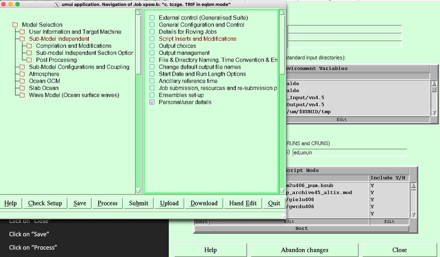Screen dimensions: 440x257
Task: Open Ensembles set-up panel icon
Action: (152, 95)
